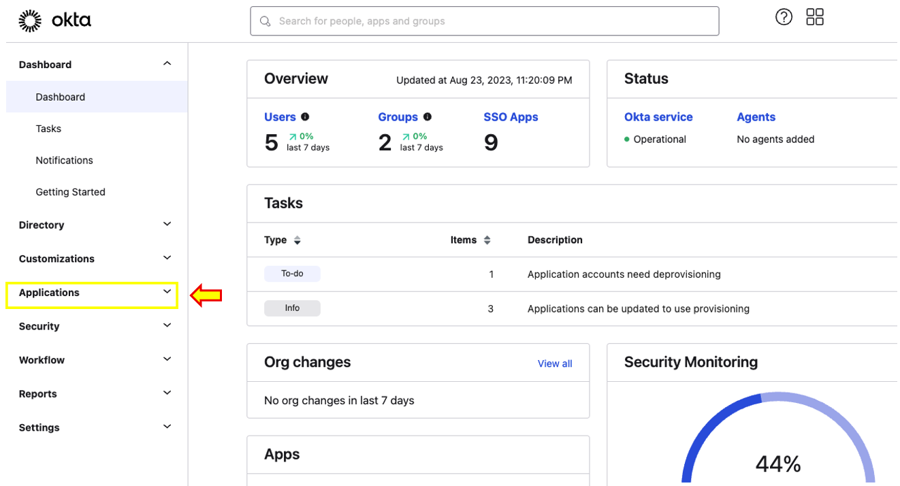This screenshot has width=900, height=486.
Task: Click the Workflow menu label
Action: 42,360
